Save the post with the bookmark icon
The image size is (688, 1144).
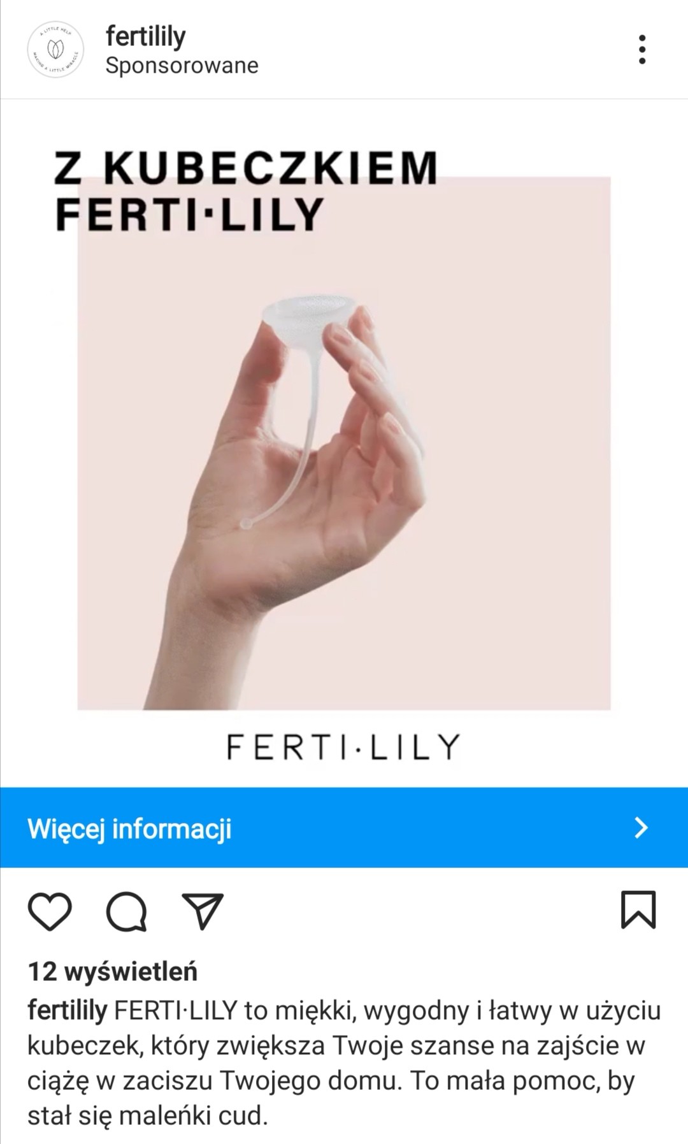638,909
